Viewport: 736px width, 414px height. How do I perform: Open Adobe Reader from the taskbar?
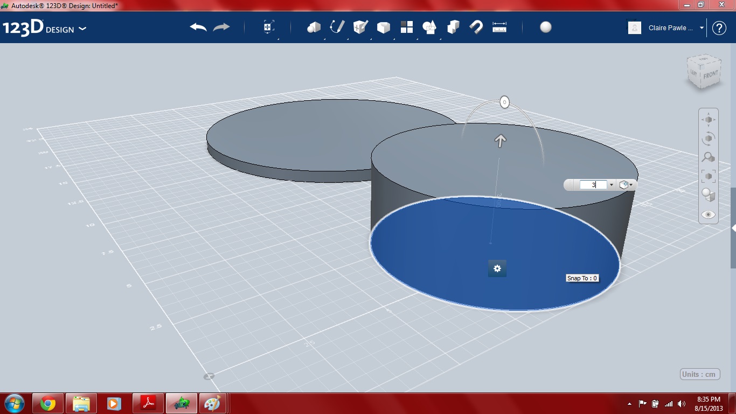(x=148, y=403)
